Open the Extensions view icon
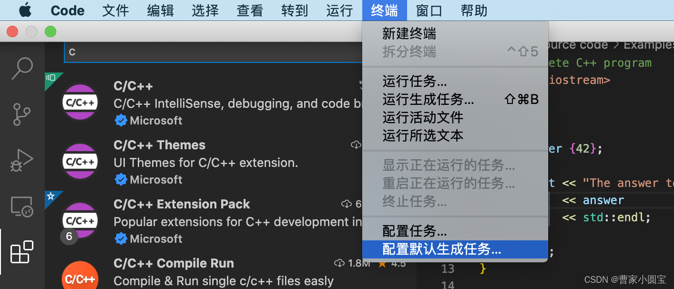This screenshot has height=289, width=674. click(22, 252)
